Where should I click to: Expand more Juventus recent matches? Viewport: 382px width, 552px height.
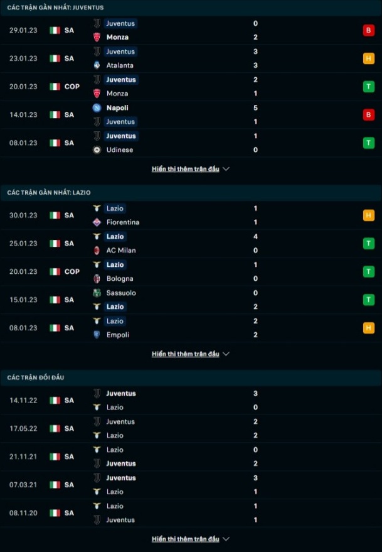coord(190,168)
